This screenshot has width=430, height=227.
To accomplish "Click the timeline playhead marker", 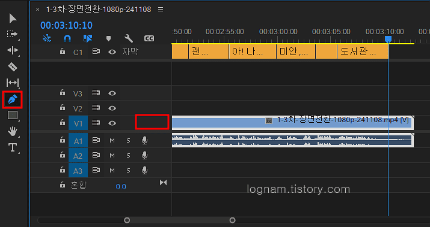I will coord(388,40).
